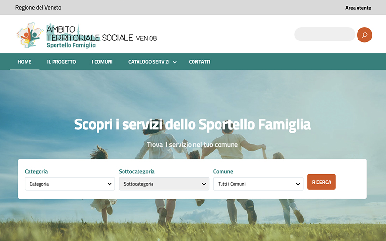The height and width of the screenshot is (241, 386).
Task: Open the Area utente link
Action: tap(358, 8)
